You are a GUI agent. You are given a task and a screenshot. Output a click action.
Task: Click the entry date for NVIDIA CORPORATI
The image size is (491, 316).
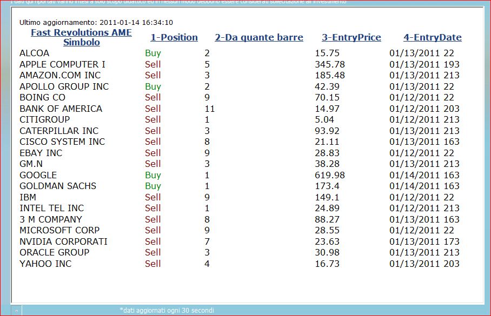click(424, 241)
